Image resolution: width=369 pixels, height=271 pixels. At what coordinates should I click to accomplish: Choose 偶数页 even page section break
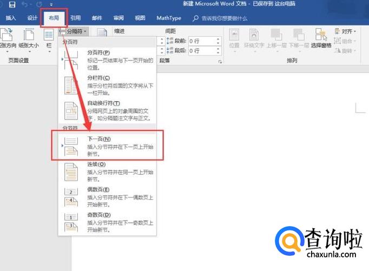click(107, 197)
